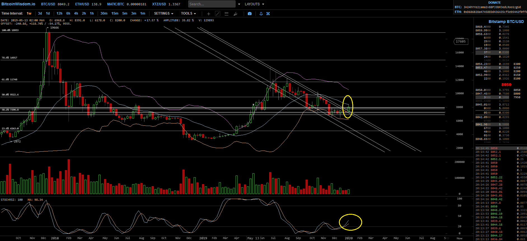Screen dimensions: 527x241
Task: Select the BTC donation address text
Action: click(492, 7)
